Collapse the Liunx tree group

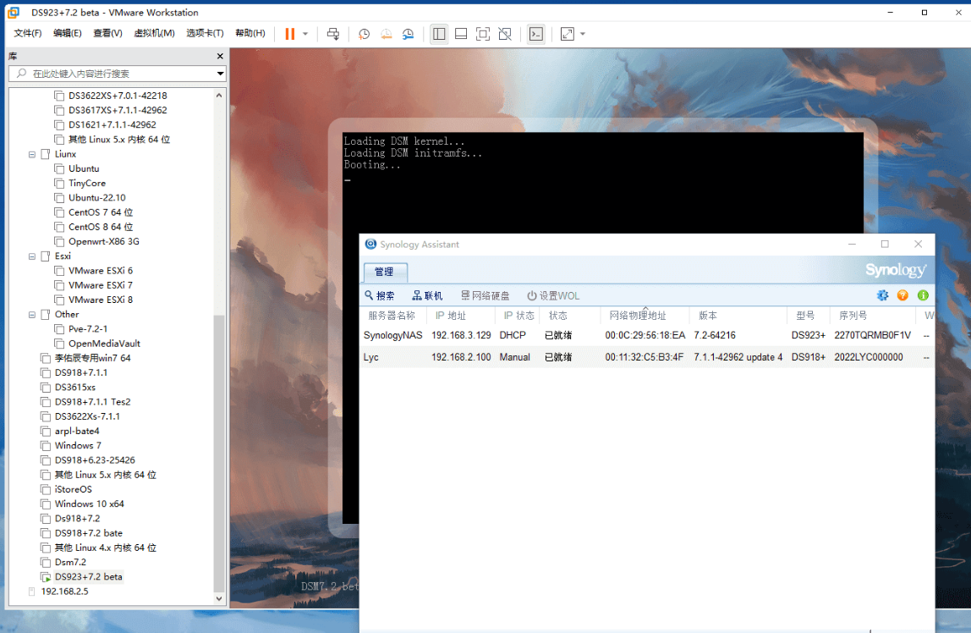click(x=31, y=154)
